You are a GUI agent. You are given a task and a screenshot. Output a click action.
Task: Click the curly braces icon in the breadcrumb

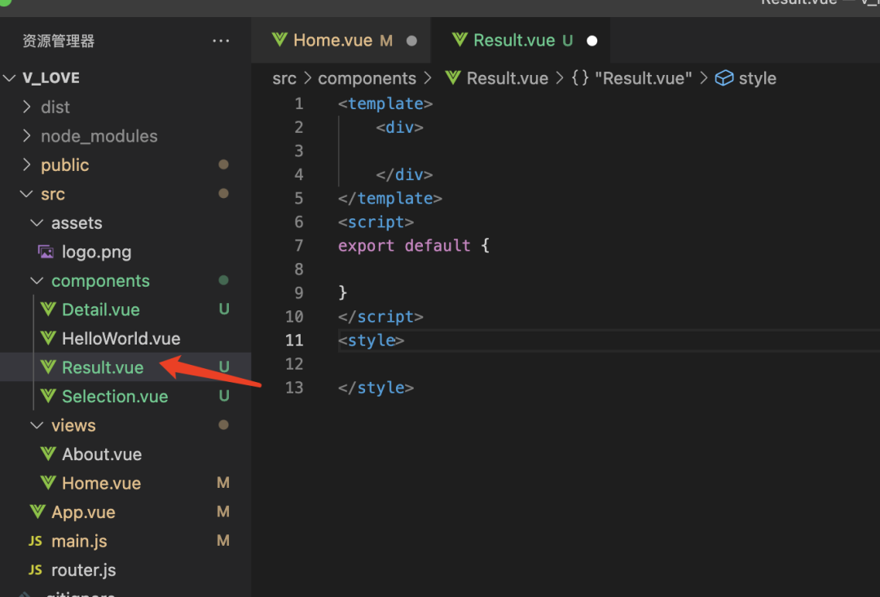(x=580, y=78)
